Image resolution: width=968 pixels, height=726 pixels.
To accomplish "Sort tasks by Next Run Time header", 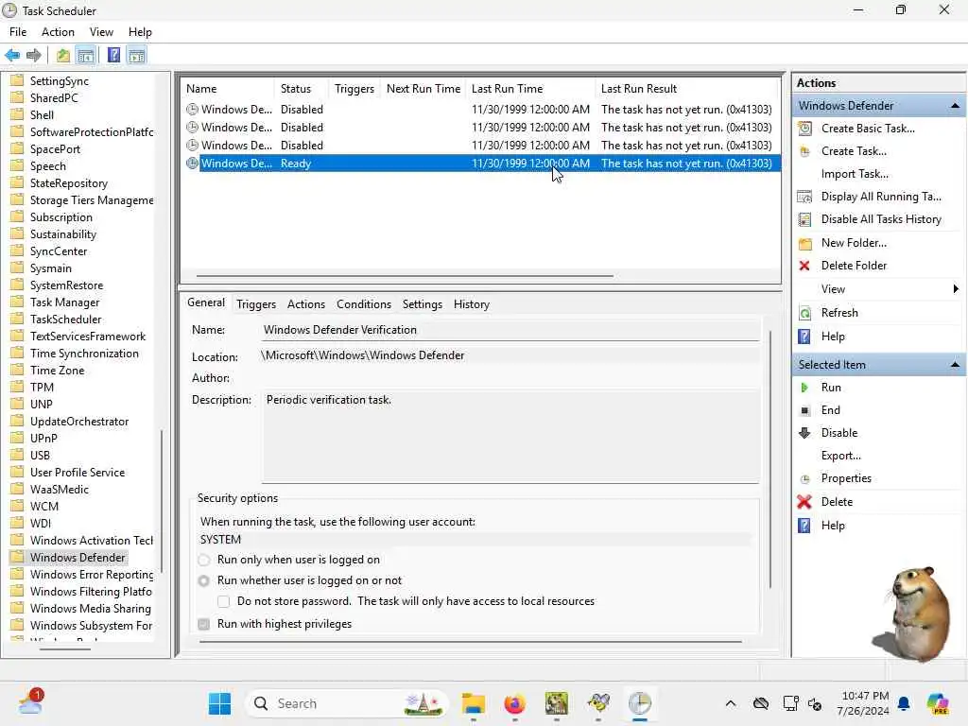I will tap(423, 89).
